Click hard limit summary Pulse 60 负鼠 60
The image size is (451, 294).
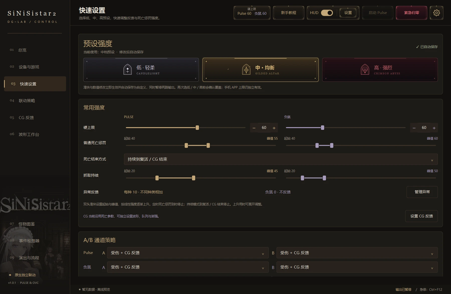click(252, 13)
